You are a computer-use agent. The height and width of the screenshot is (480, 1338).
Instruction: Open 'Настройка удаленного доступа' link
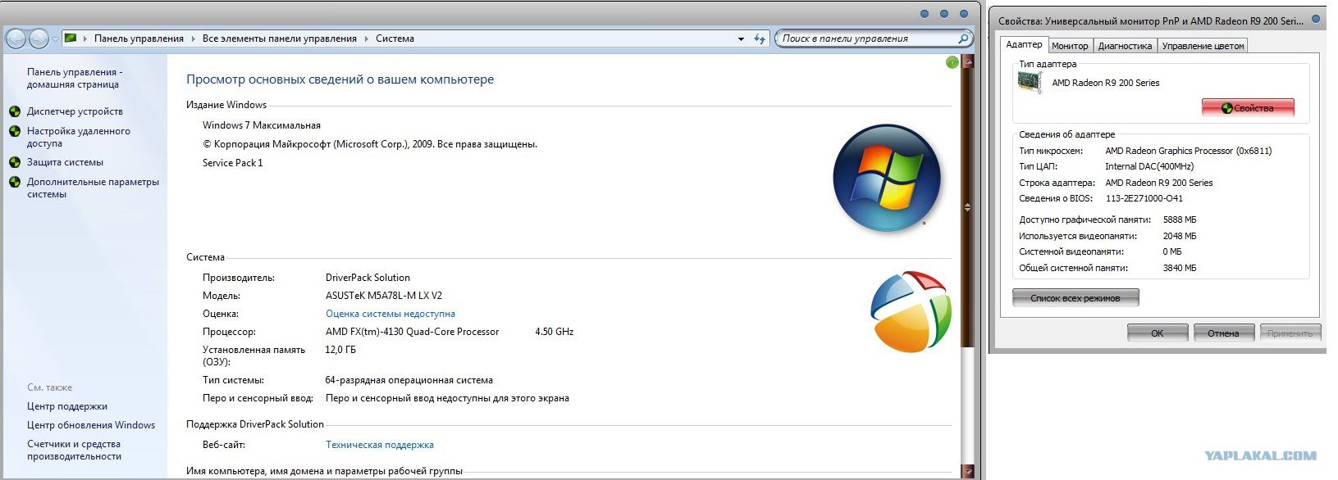click(79, 137)
